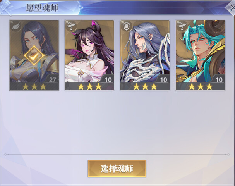This screenshot has height=186, width=235.
Task: Click the three-star rating under teal-haired card
Action: click(201, 86)
